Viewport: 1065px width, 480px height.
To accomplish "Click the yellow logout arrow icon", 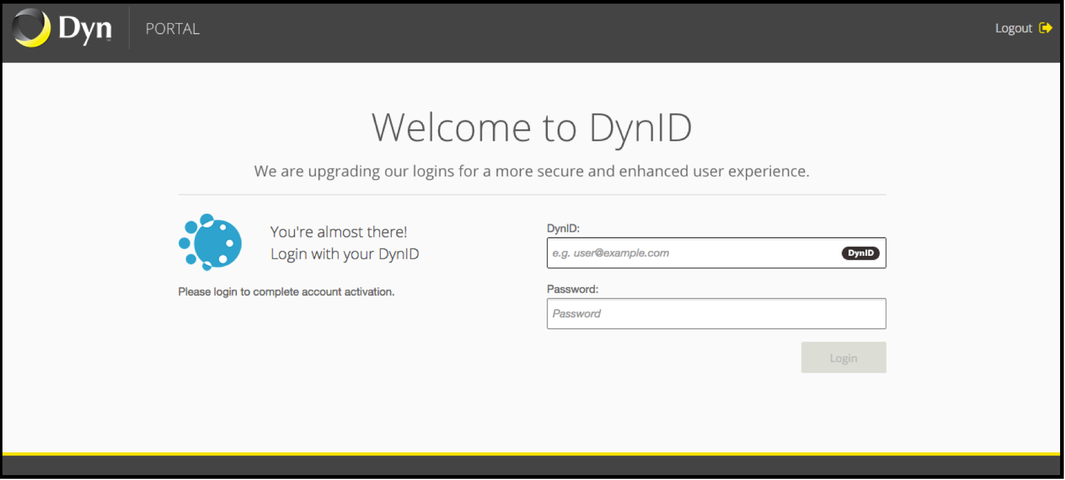I will click(1045, 28).
